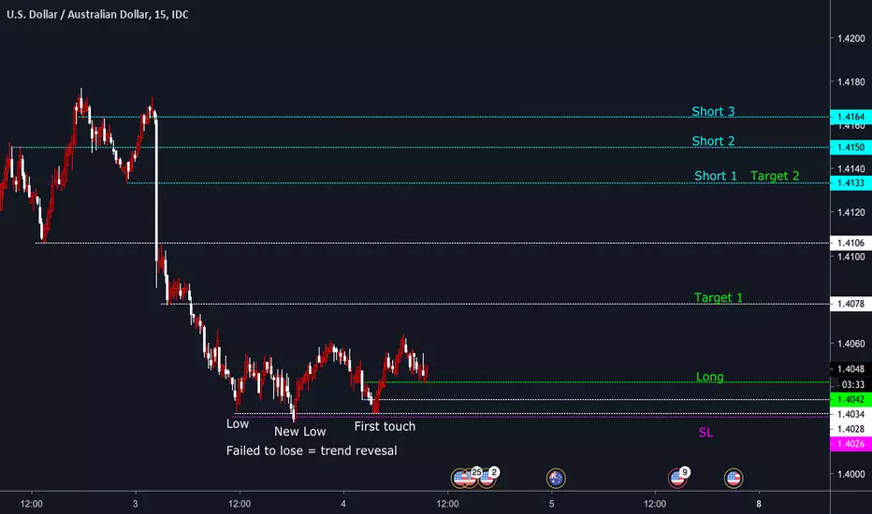Click the cyan 1.4133 price label
This screenshot has height=514, width=872.
(x=850, y=183)
